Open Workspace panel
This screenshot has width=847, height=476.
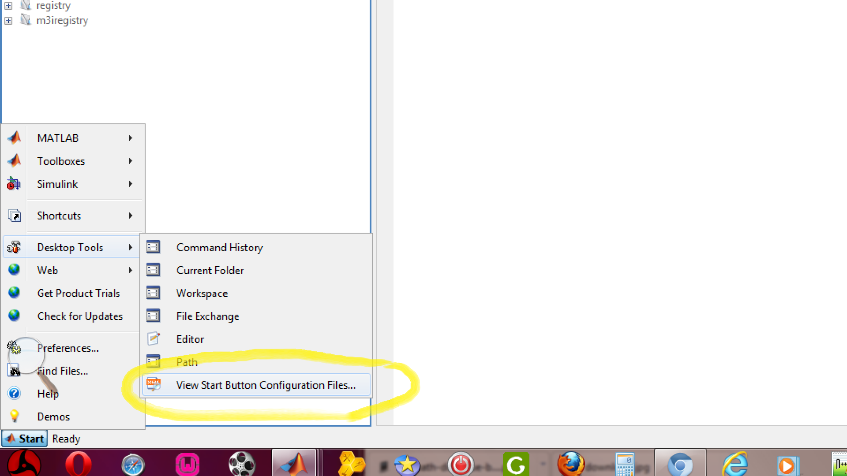[x=202, y=293]
